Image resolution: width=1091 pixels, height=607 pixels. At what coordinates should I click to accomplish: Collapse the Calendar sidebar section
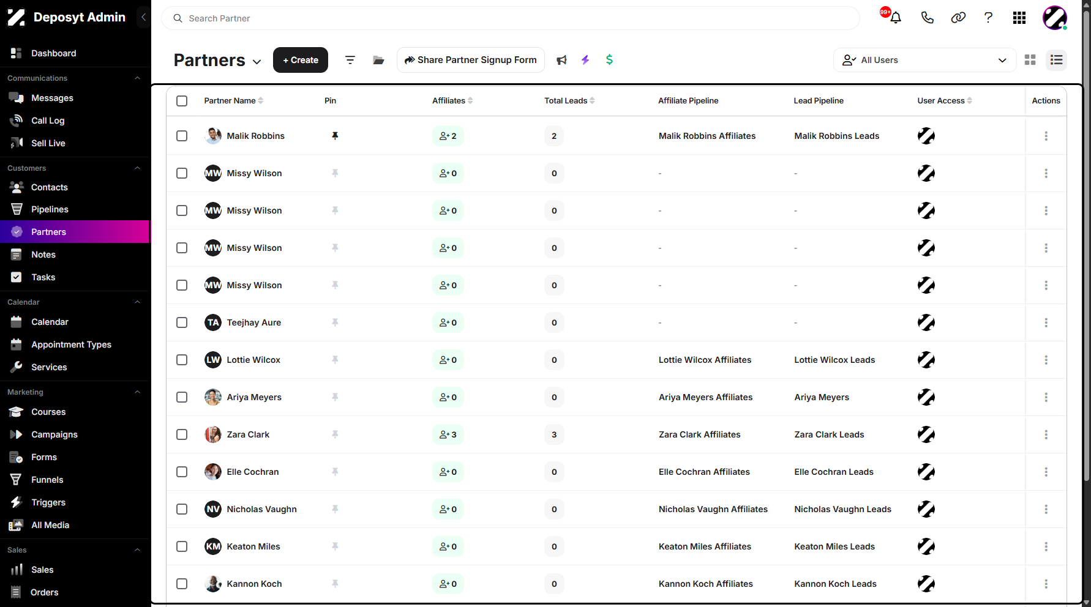point(137,302)
